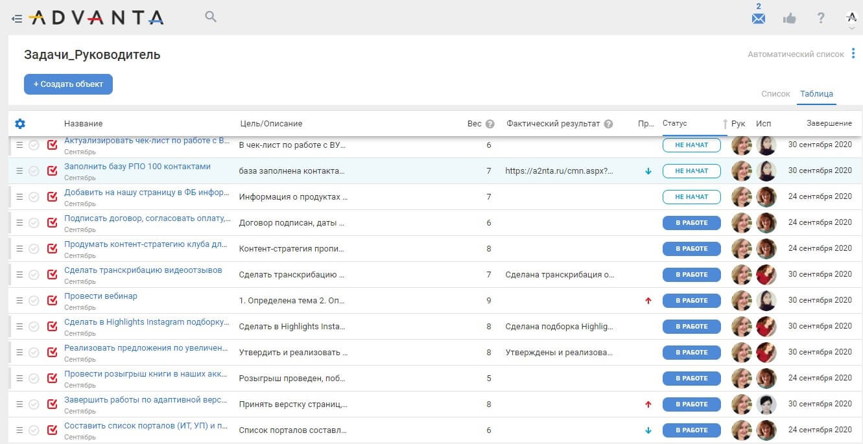Click the thumbs-up icon in header
Viewport: 863px width, 444px height.
pyautogui.click(x=789, y=19)
